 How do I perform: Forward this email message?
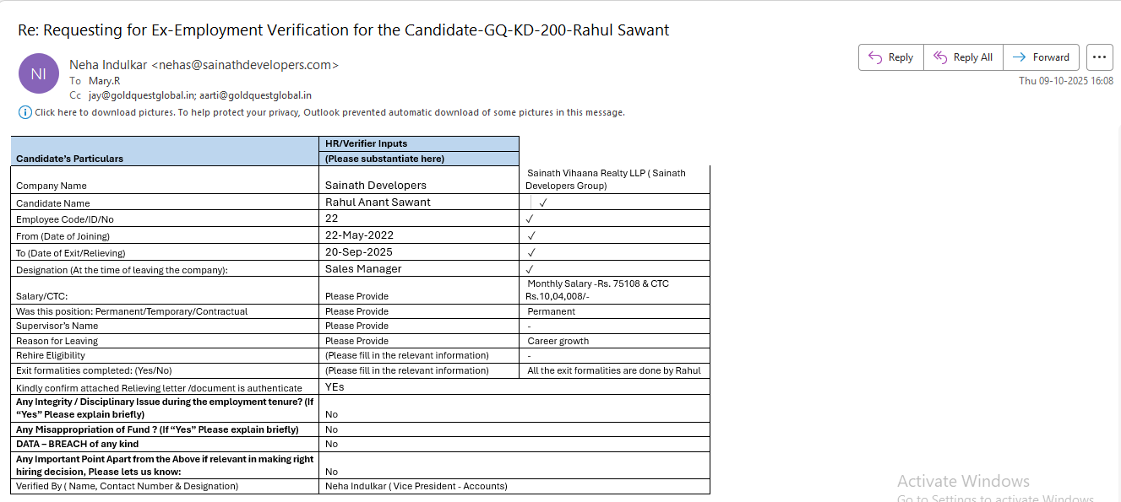point(1041,57)
